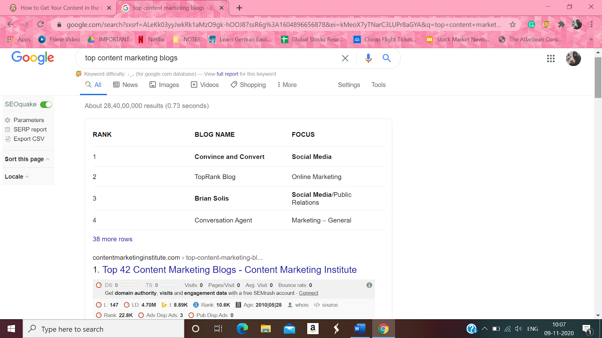The image size is (602, 338).
Task: Click the Windows 'Type here to search' box
Action: coord(103,329)
